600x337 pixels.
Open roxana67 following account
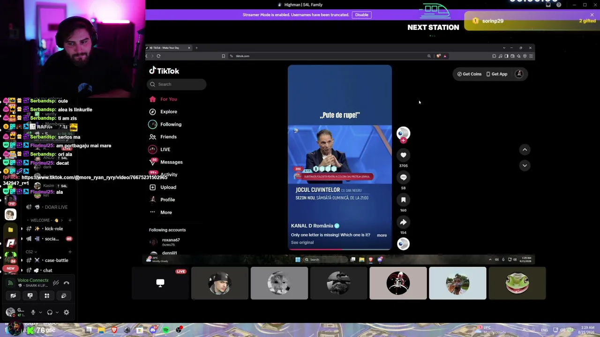(171, 242)
